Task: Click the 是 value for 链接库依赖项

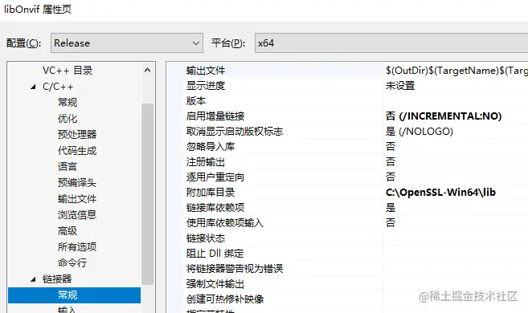Action: pos(391,208)
